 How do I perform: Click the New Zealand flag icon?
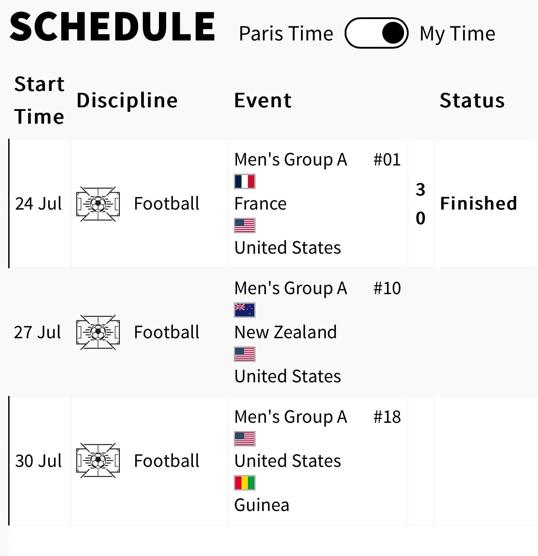[245, 310]
